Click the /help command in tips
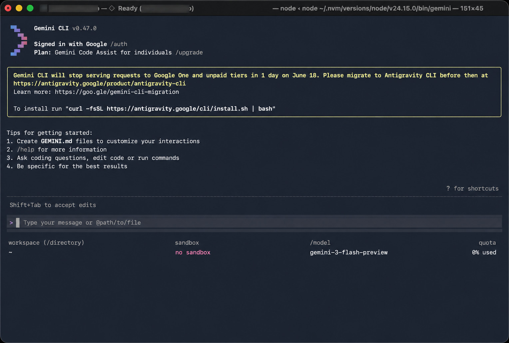 26,149
